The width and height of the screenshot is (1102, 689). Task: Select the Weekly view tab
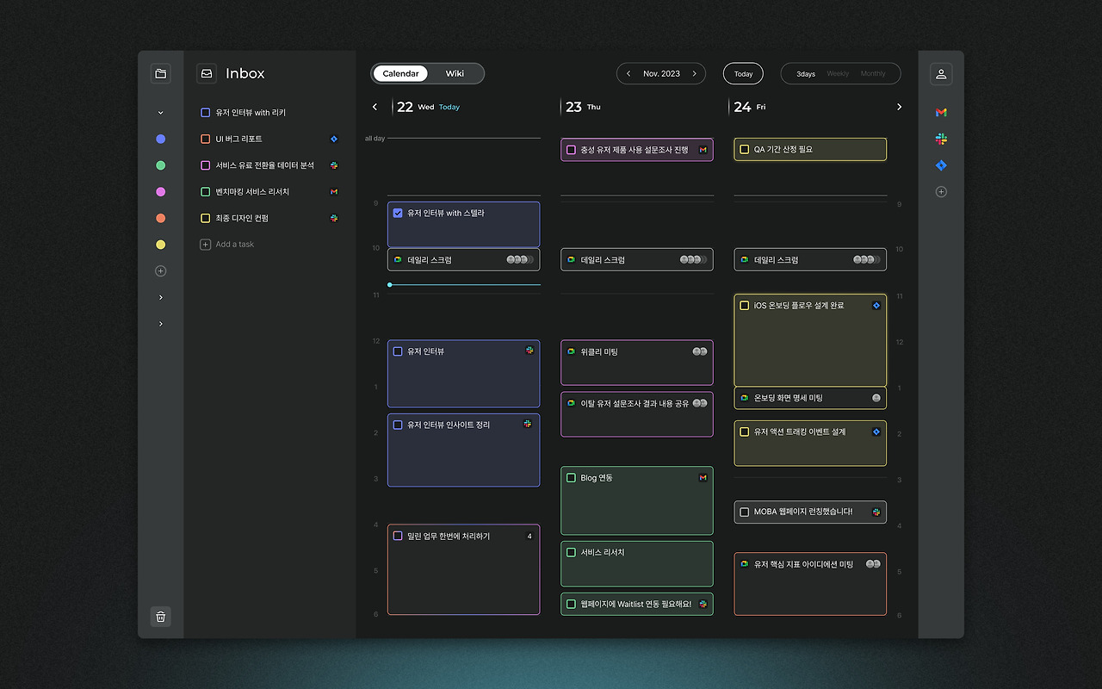(x=838, y=74)
